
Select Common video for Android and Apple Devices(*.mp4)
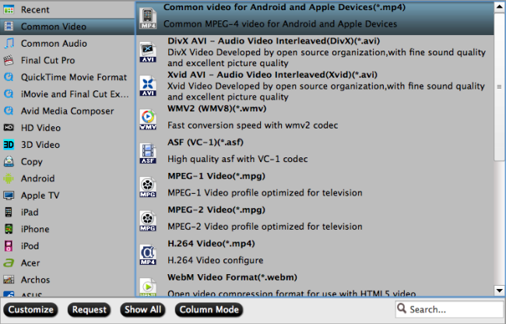pos(314,19)
